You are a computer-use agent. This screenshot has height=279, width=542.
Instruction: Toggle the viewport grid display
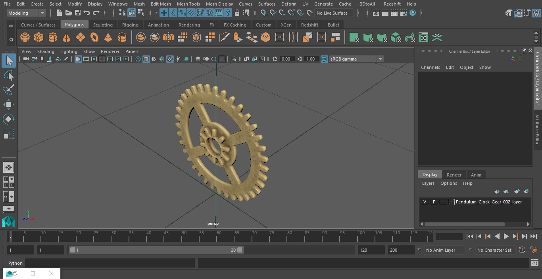[x=78, y=59]
